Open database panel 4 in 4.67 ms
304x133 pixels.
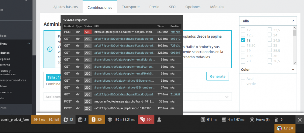coord(233,120)
